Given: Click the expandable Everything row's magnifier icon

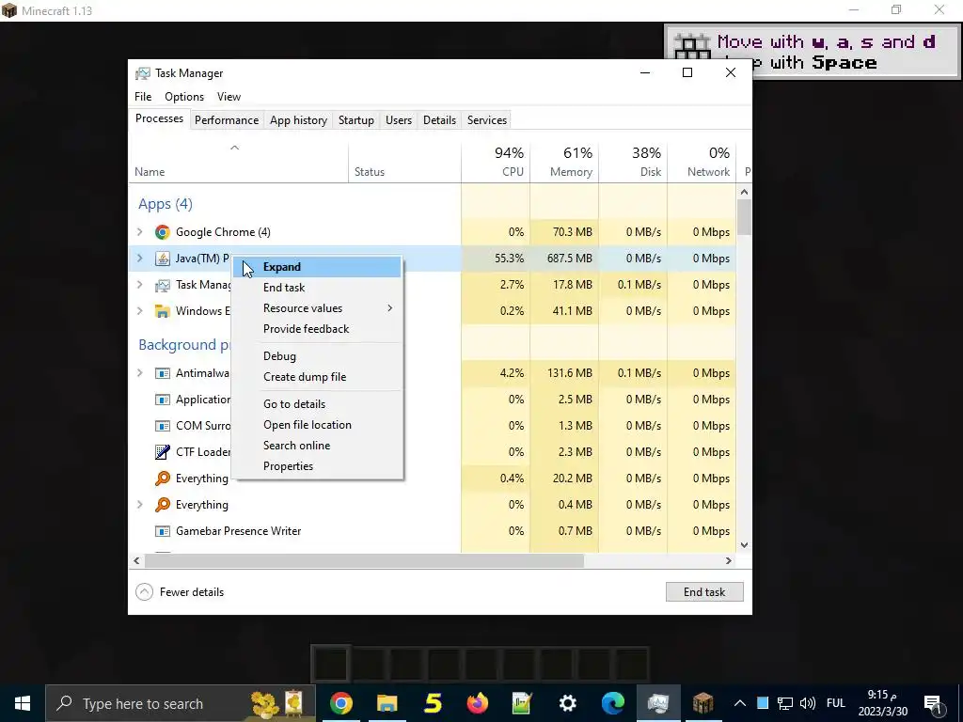Looking at the screenshot, I should coord(162,505).
